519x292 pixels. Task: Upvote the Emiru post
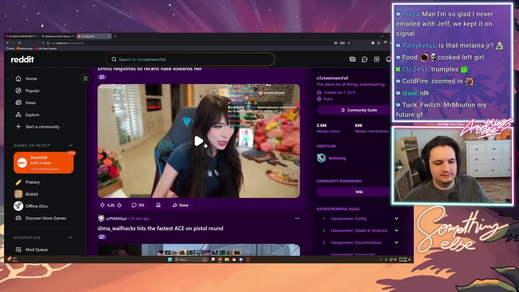tap(102, 205)
